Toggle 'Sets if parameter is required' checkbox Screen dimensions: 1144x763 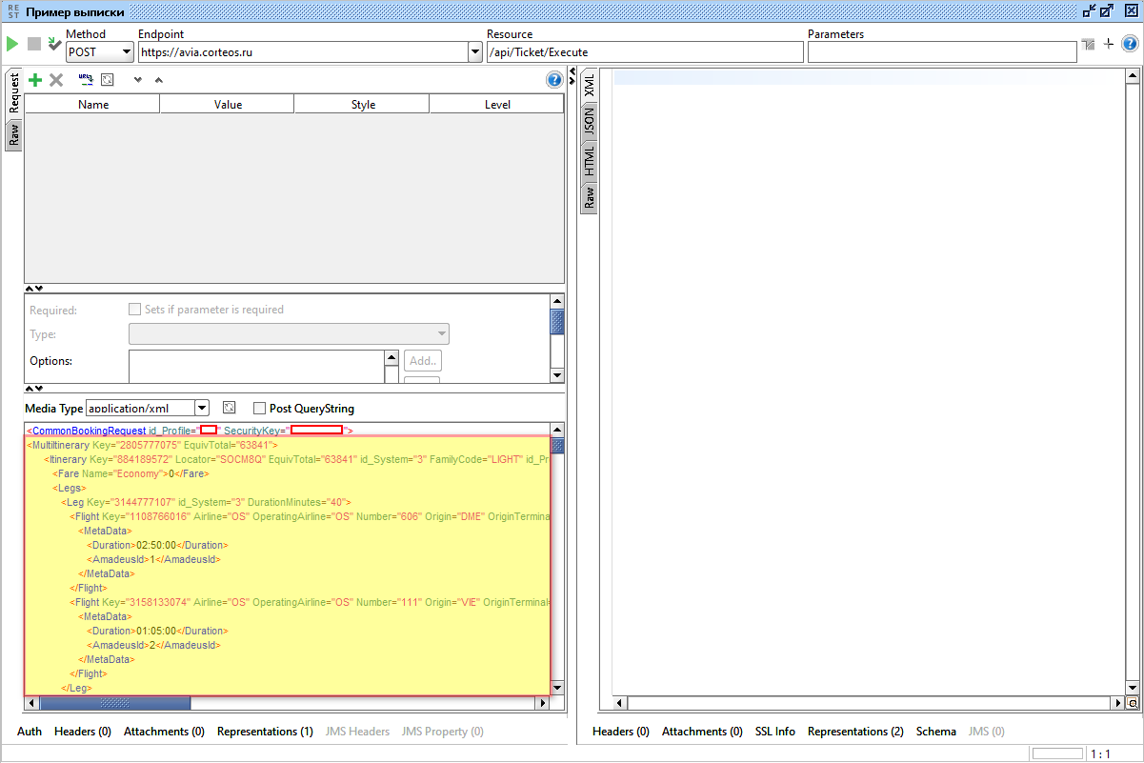coord(135,310)
